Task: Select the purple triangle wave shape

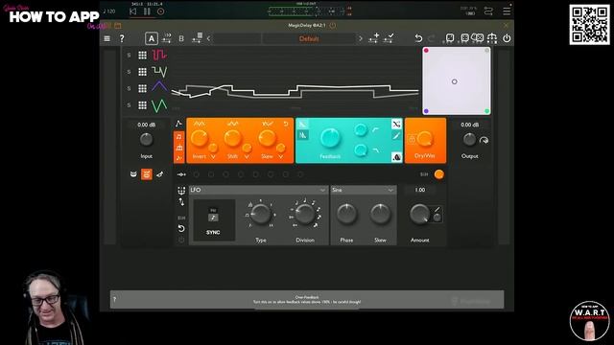Action: tap(159, 86)
